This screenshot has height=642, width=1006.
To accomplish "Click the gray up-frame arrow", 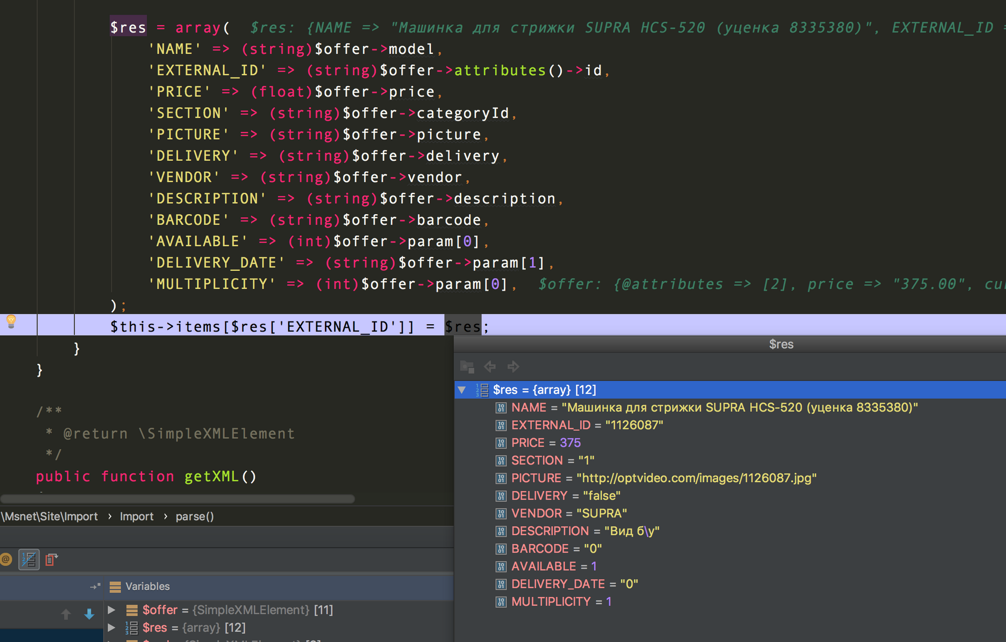I will [x=65, y=614].
